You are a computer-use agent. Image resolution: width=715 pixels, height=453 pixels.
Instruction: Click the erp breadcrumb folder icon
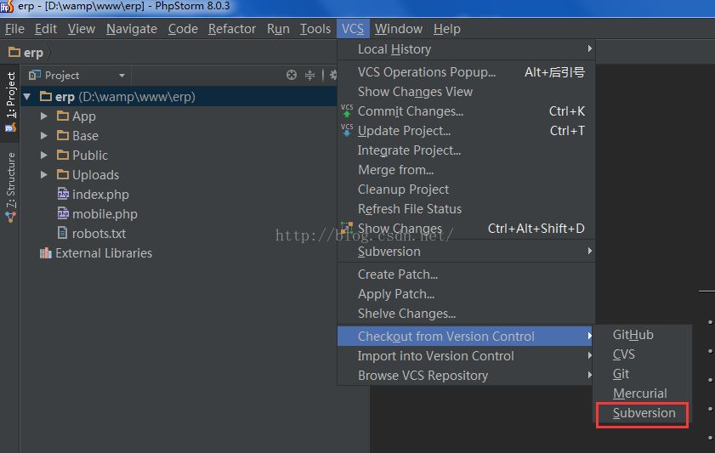click(x=14, y=53)
